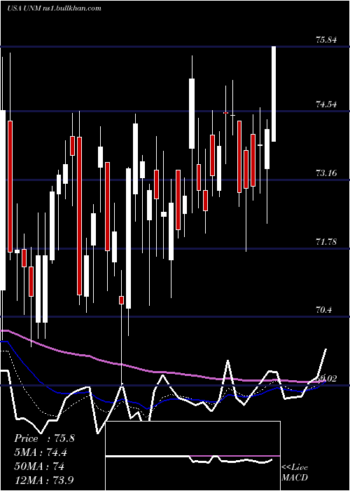This screenshot has width=350, height=491.
Task: Click the '5MA : 74.4' readout
Action: tap(41, 452)
